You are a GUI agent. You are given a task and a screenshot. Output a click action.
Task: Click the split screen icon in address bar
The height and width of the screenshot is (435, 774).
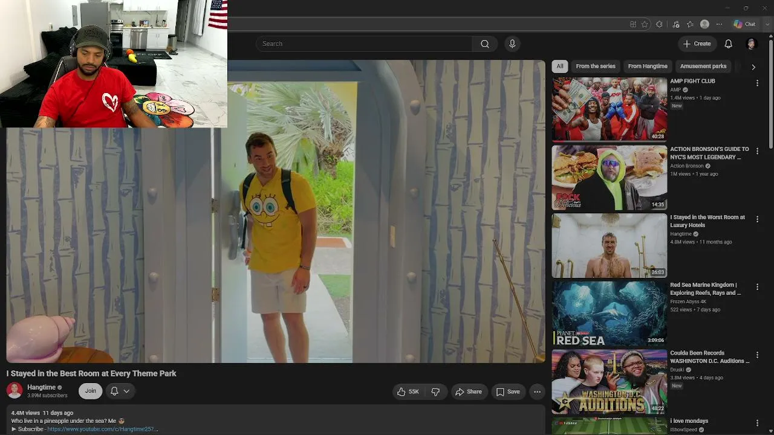coord(633,24)
